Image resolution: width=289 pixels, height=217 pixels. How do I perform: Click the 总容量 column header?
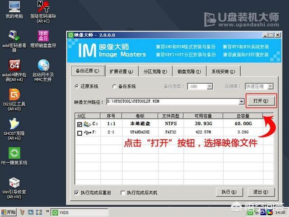243,116
